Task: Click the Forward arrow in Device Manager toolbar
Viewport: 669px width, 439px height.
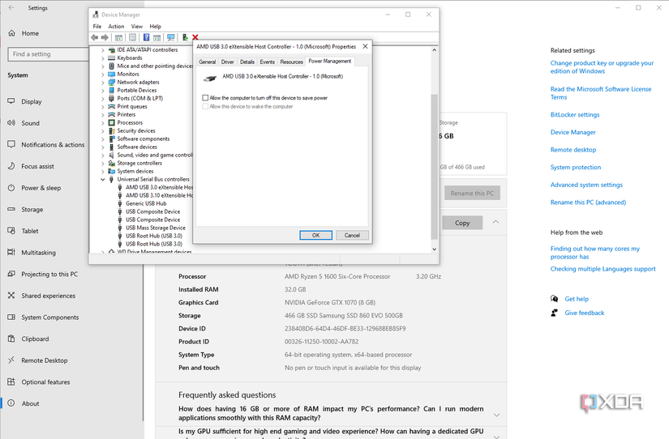Action: point(105,37)
